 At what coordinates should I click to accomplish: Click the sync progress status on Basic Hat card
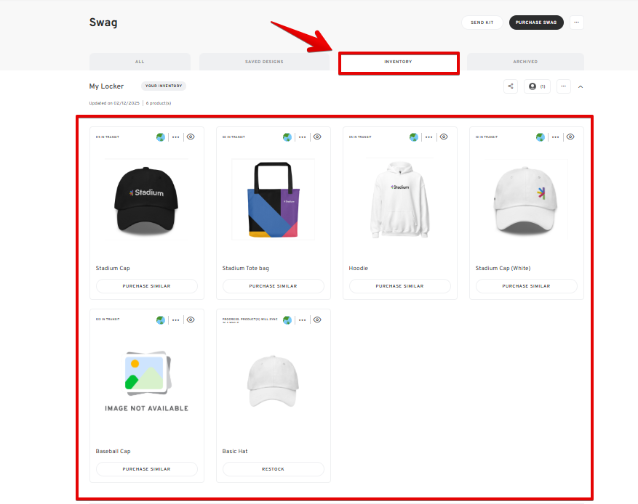pyautogui.click(x=250, y=320)
